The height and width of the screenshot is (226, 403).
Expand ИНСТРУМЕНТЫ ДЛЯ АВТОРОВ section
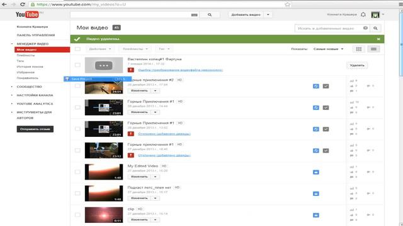pyautogui.click(x=34, y=115)
